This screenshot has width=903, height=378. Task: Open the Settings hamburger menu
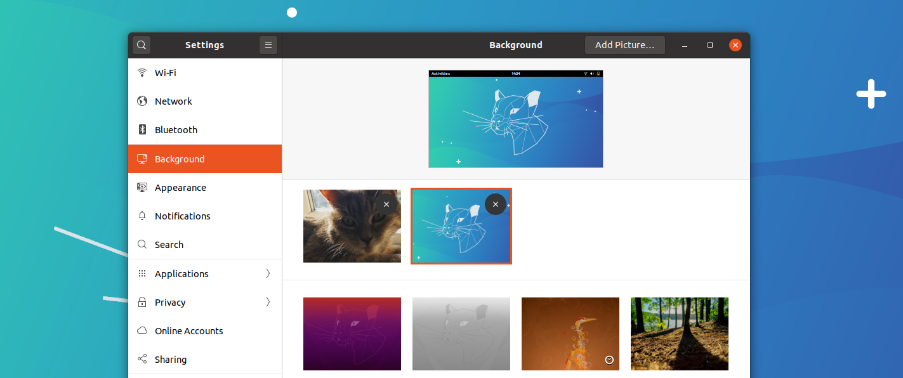pyautogui.click(x=268, y=45)
